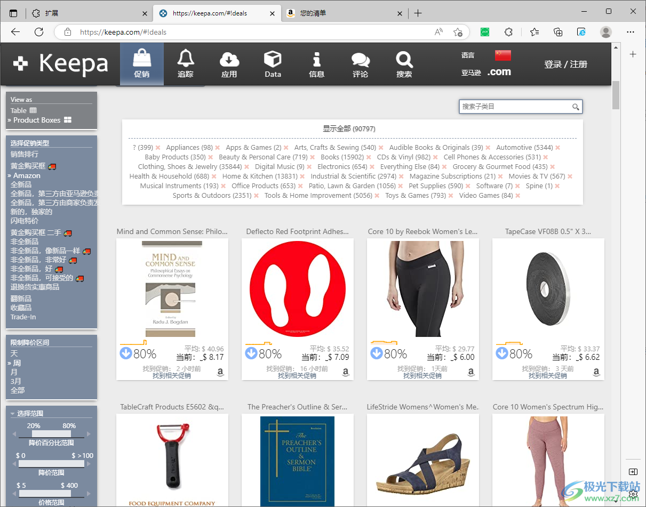Open the favorites list
Image resolution: width=646 pixels, height=507 pixels.
[535, 32]
